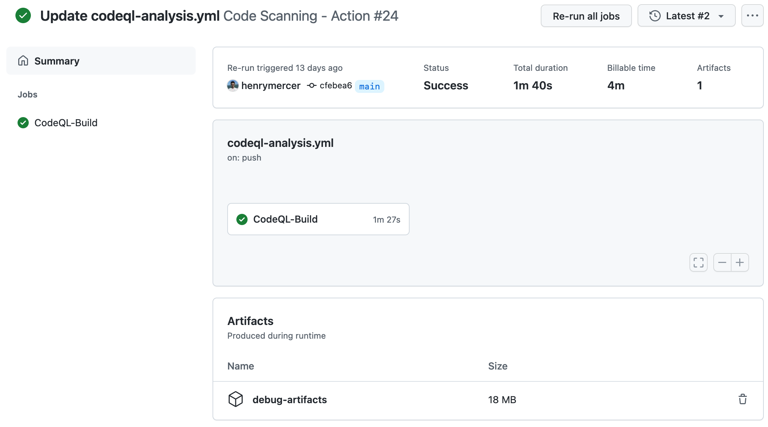Download the debug-artifacts artifact
Viewport: 768px width, 427px height.
[x=290, y=400]
